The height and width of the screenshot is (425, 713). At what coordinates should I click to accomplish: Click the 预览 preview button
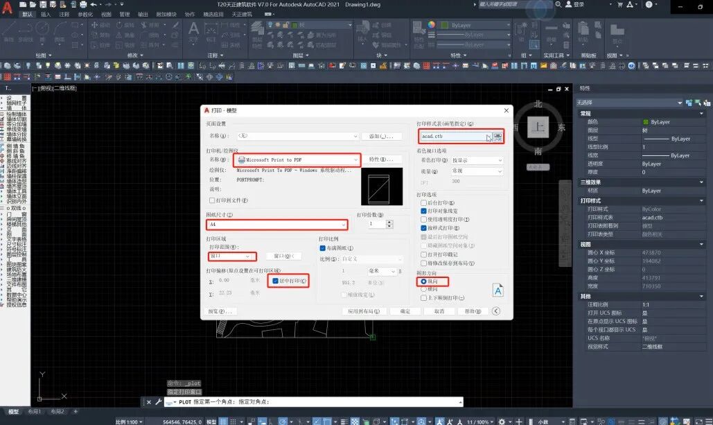pos(220,311)
